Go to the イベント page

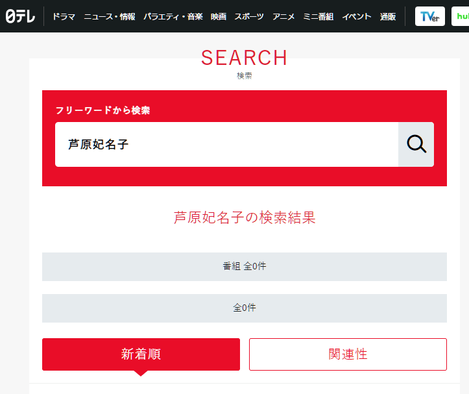click(357, 16)
